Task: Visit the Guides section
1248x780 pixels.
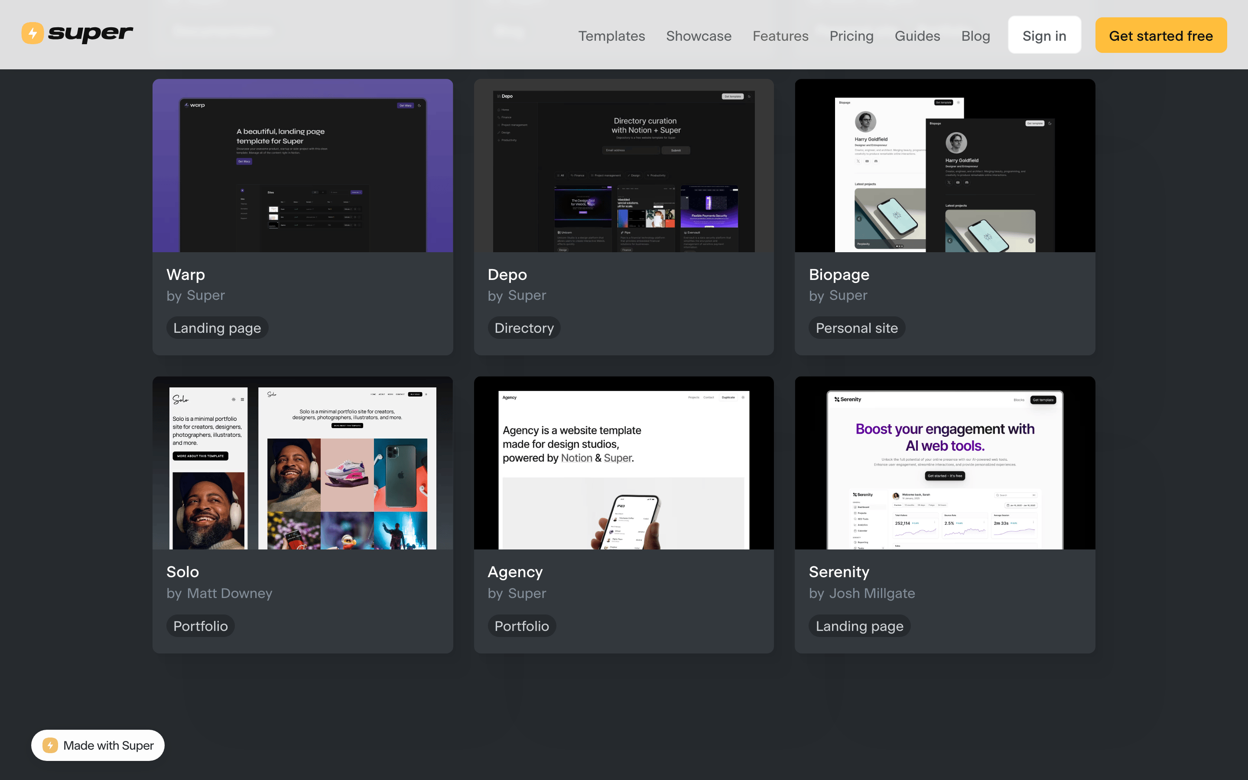Action: click(x=917, y=36)
